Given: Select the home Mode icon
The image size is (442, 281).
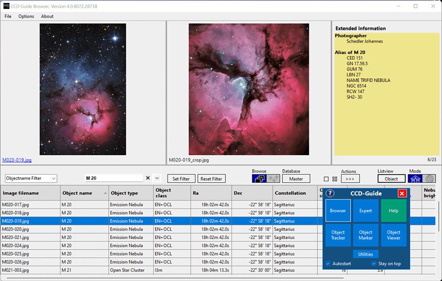Looking at the screenshot, I should [x=415, y=178].
